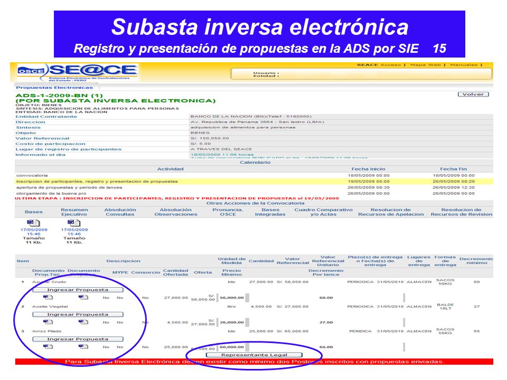Open Azucar Crudo technical proposal document icon
The image size is (507, 380).
(x=48, y=297)
